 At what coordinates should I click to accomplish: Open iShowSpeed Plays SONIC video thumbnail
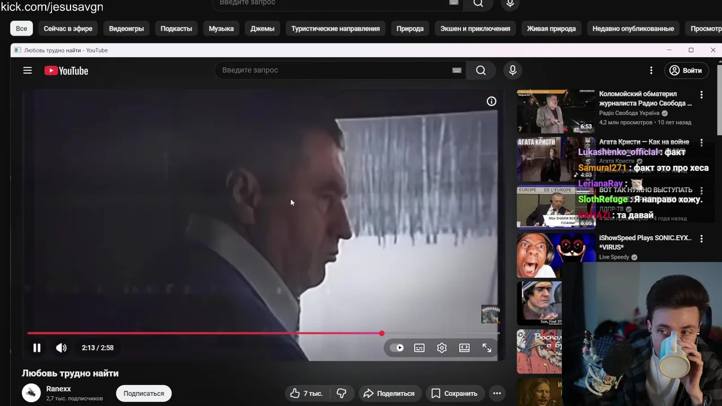(x=556, y=255)
